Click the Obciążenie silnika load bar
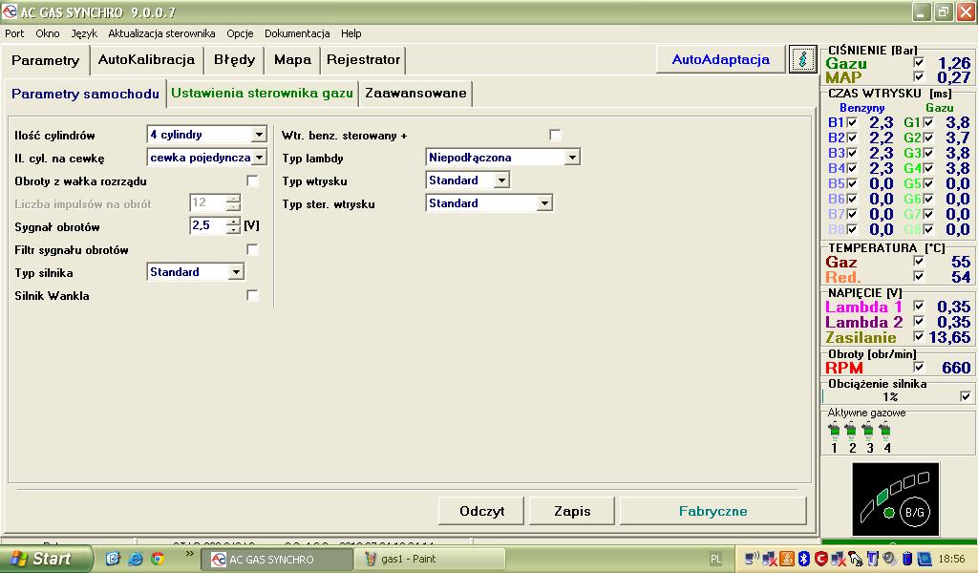 (x=888, y=396)
